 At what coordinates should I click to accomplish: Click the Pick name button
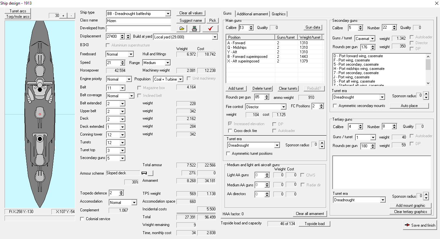(213, 20)
